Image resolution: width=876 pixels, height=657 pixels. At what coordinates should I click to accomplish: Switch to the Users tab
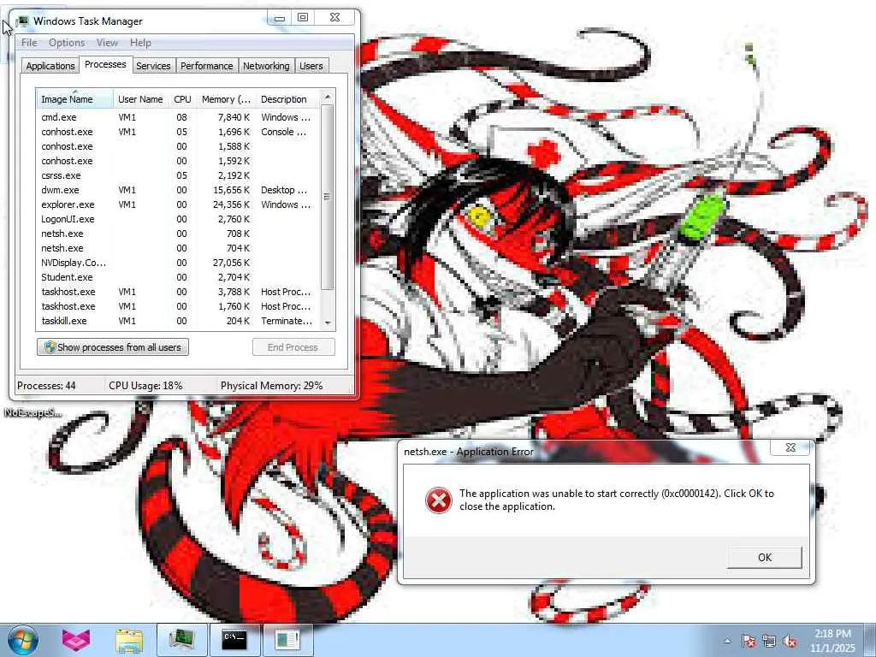[x=311, y=66]
